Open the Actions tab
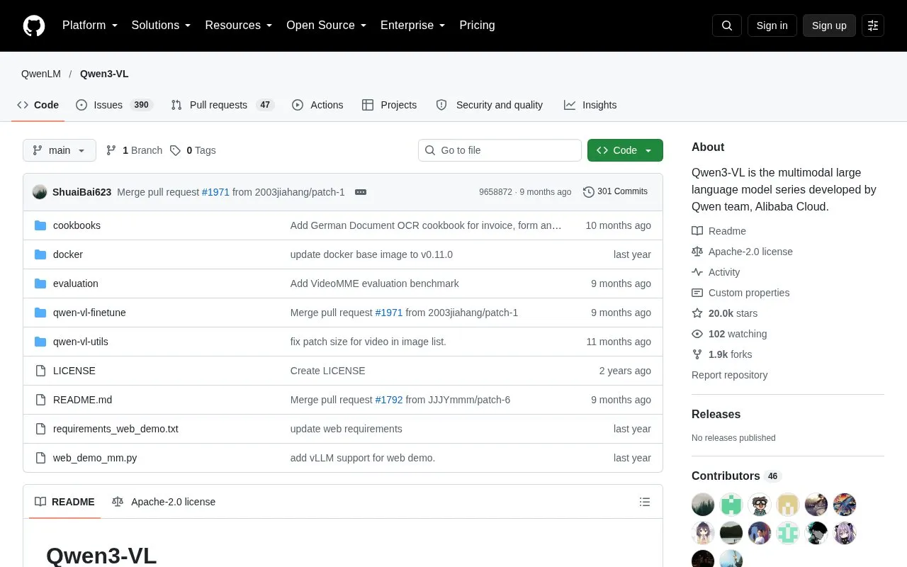The width and height of the screenshot is (907, 567). click(x=317, y=105)
